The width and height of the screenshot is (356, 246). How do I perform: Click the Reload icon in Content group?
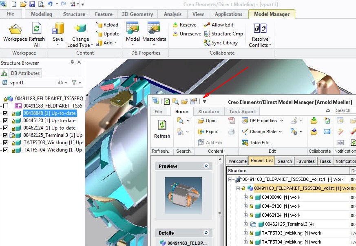(x=100, y=24)
